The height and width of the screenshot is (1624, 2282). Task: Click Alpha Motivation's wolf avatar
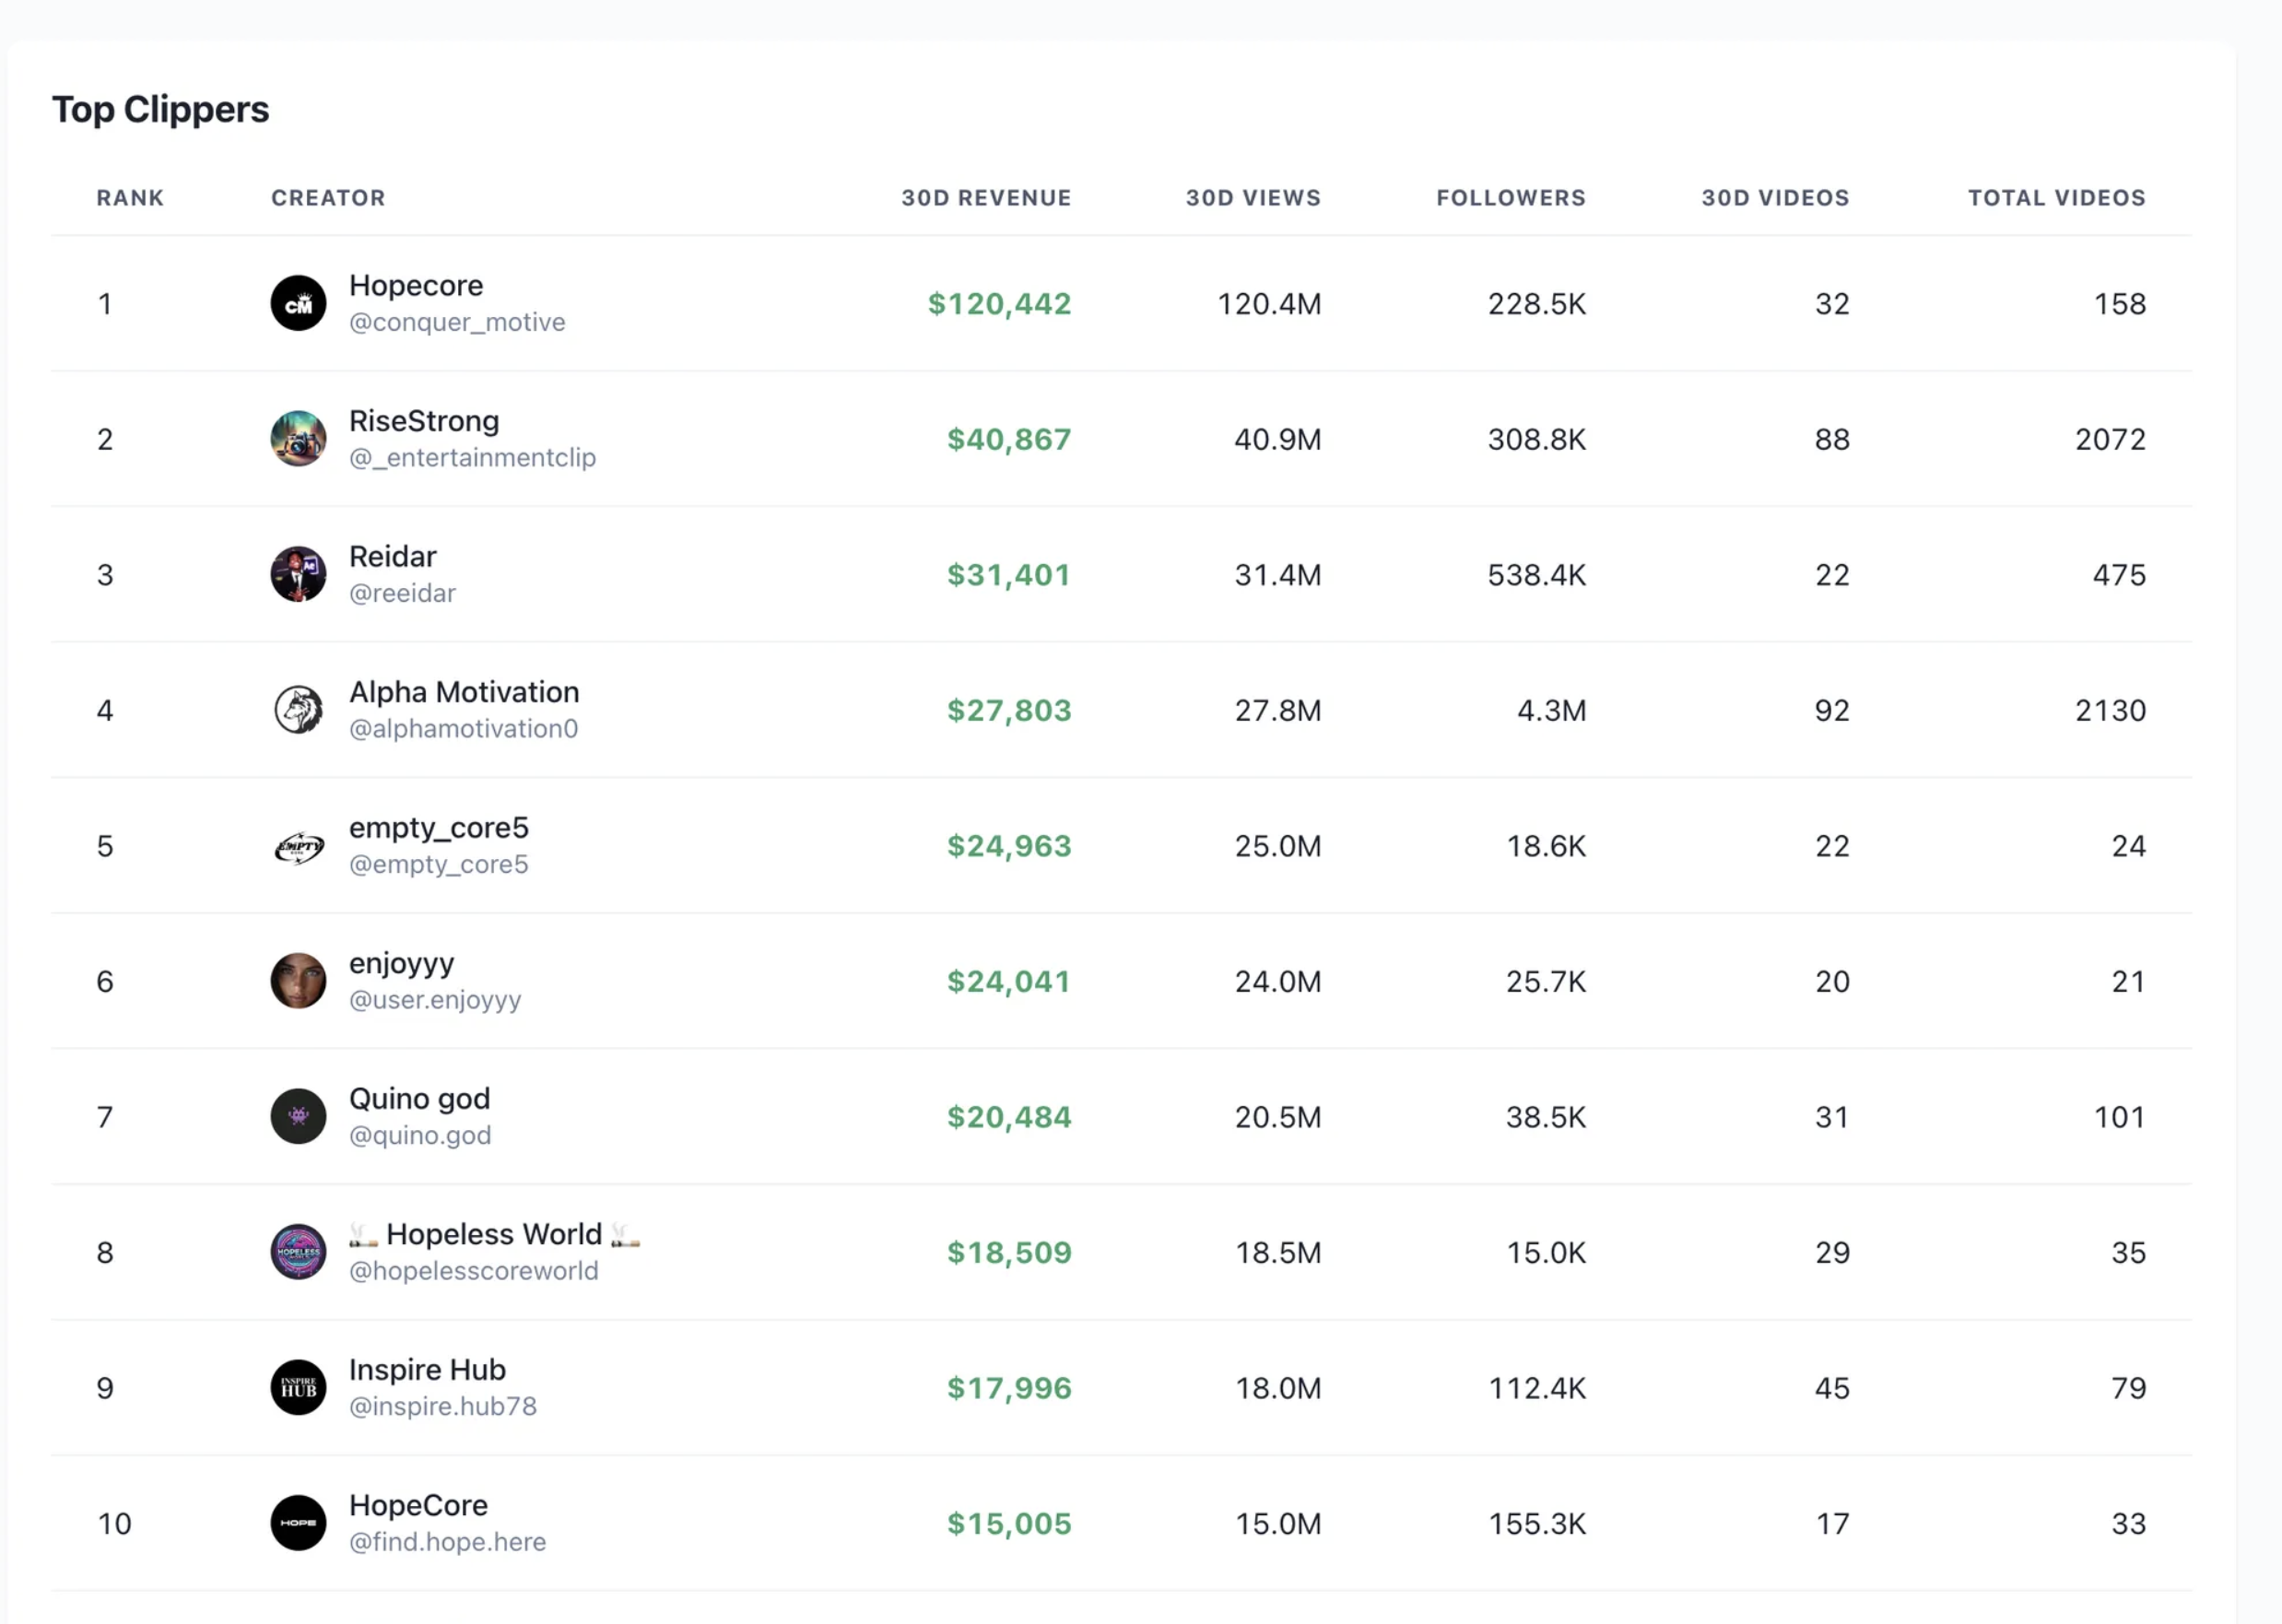pyautogui.click(x=298, y=710)
